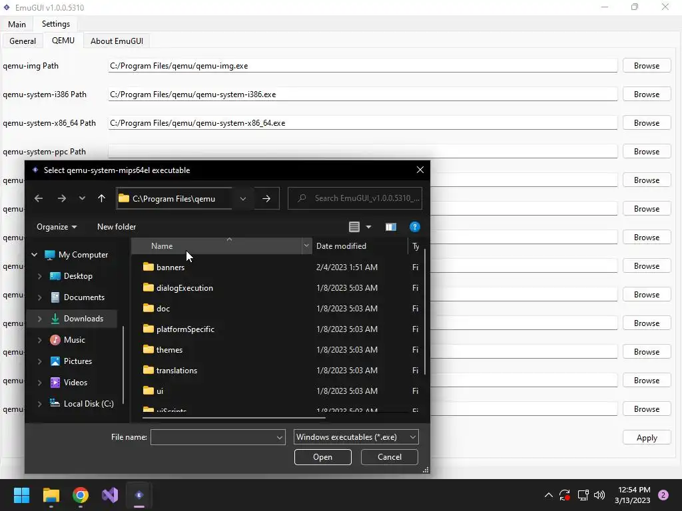Image resolution: width=682 pixels, height=511 pixels.
Task: Expand the Pictures tree node
Action: pos(39,361)
